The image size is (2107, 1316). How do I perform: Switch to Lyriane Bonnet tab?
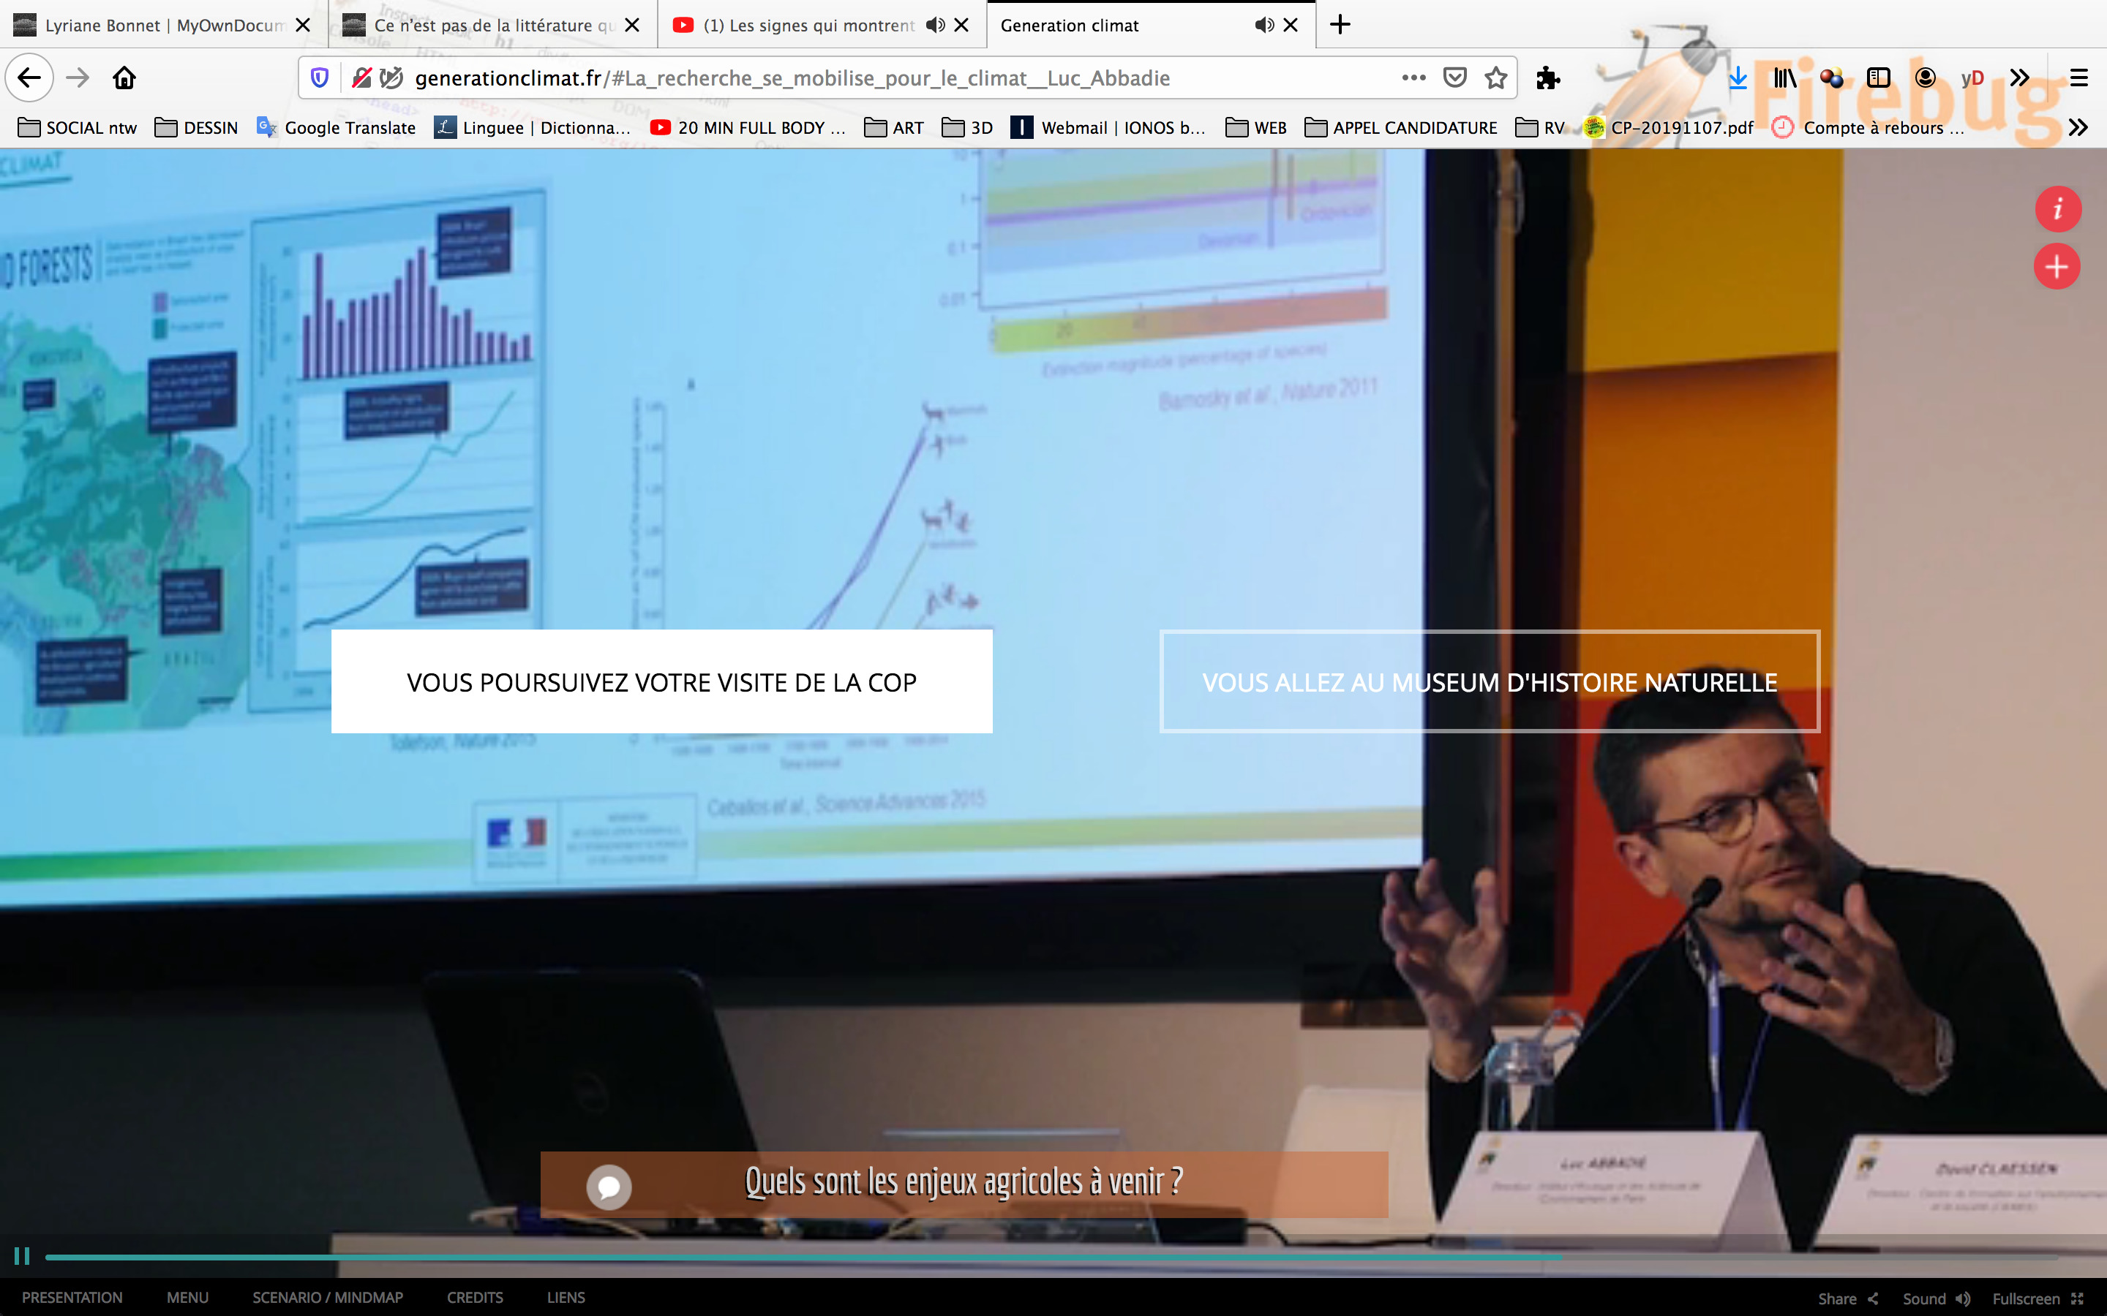[x=164, y=26]
